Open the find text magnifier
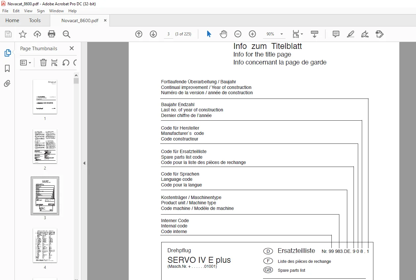Image resolution: width=416 pixels, height=280 pixels. pyautogui.click(x=66, y=34)
